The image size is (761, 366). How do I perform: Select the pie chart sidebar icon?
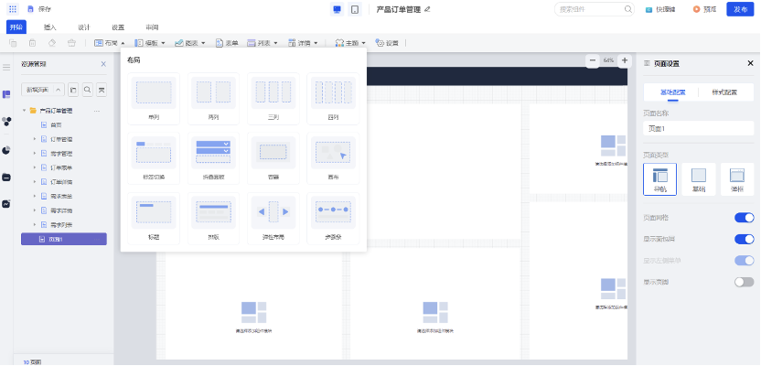point(6,150)
